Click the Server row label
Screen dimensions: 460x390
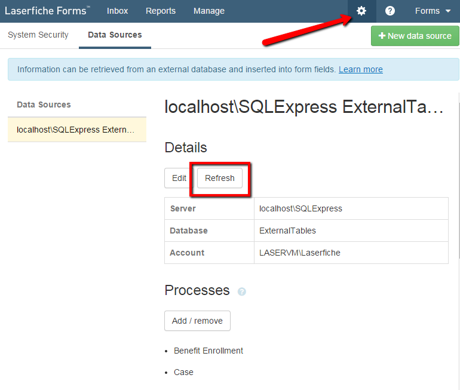183,208
